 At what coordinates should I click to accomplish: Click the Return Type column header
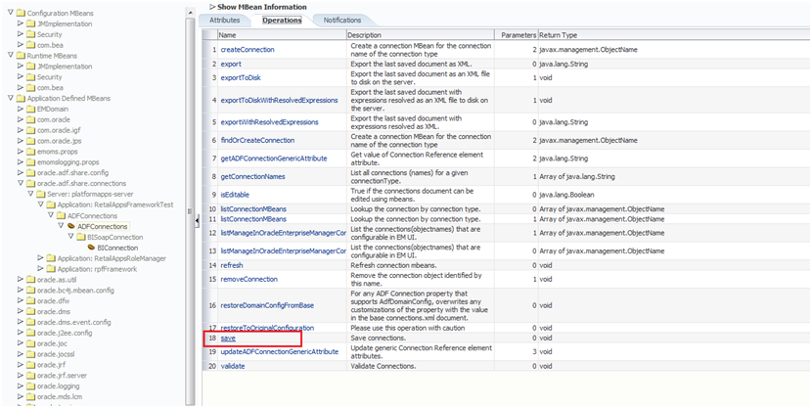tap(673, 34)
